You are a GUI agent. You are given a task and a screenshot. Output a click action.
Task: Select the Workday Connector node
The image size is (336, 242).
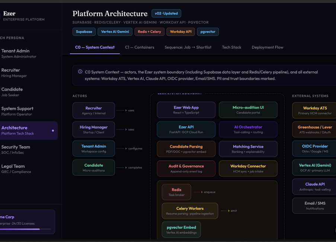tap(248, 168)
